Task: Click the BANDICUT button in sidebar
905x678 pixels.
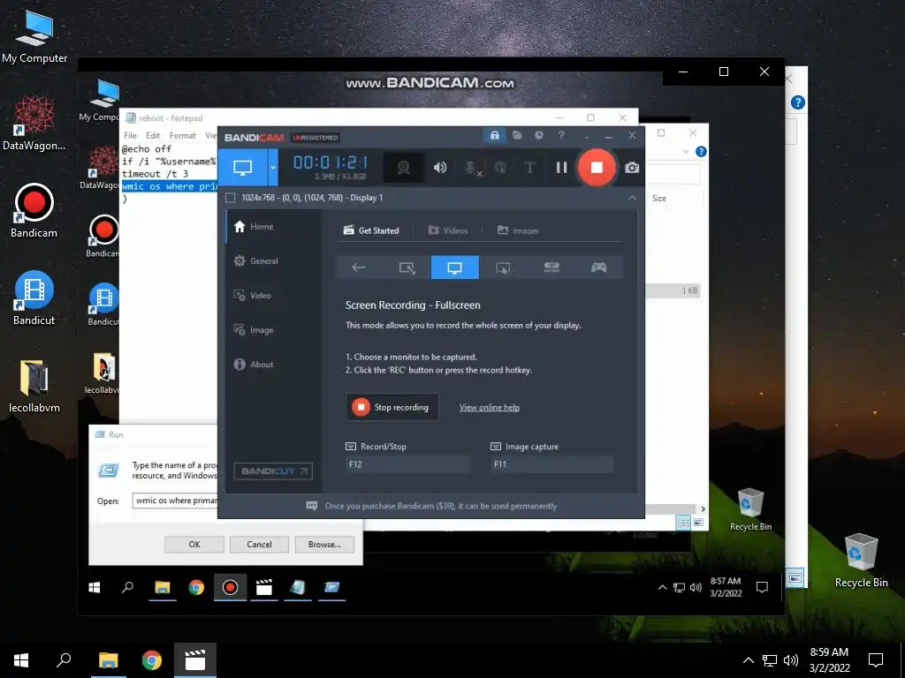Action: click(273, 471)
